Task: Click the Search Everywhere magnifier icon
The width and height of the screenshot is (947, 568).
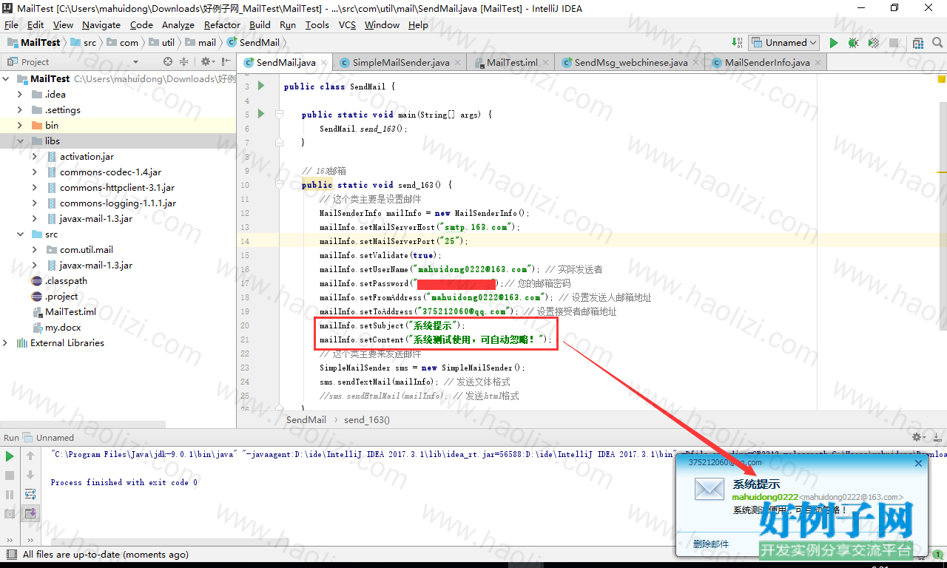Action: coord(936,43)
